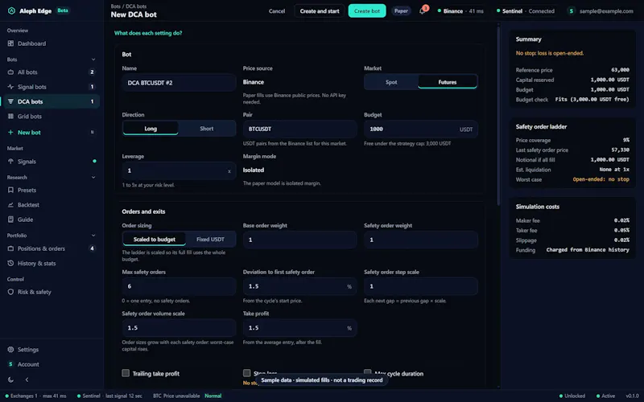The image size is (644, 402).
Task: Click Safety order step scale field
Action: coord(420,286)
